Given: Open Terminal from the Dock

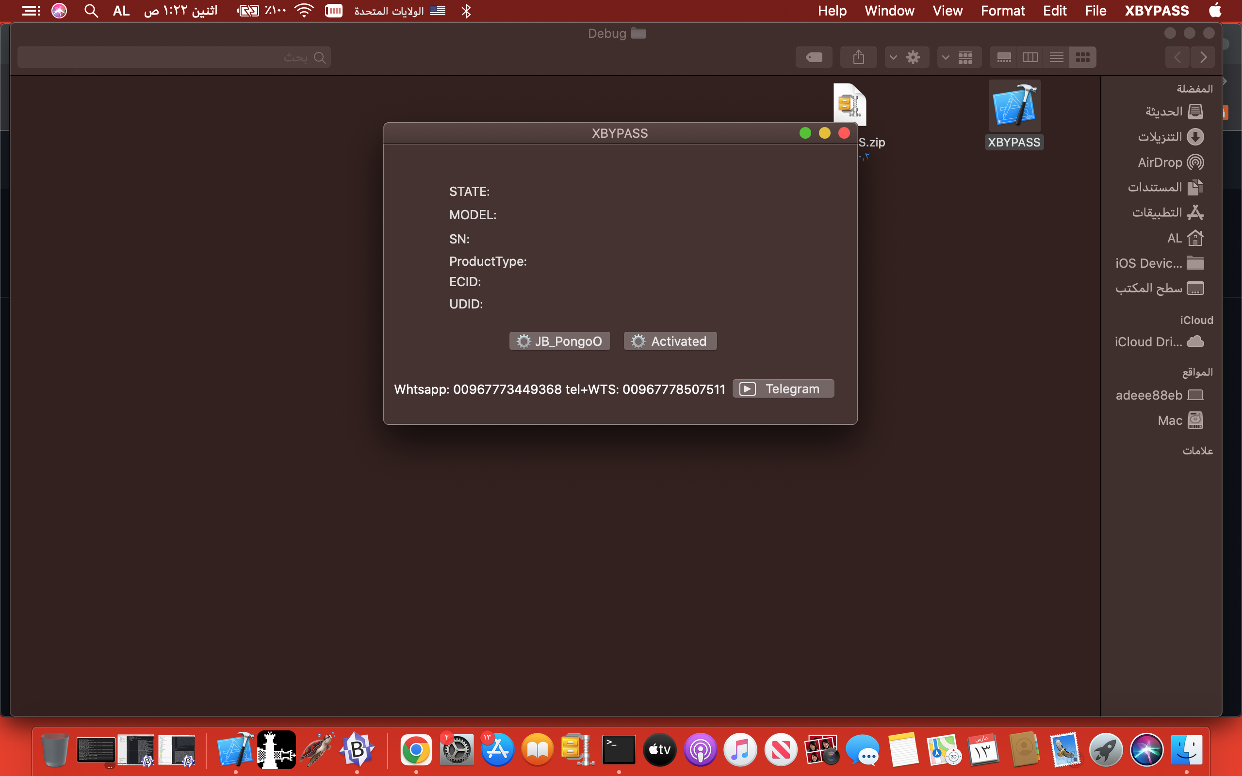Looking at the screenshot, I should [x=619, y=749].
